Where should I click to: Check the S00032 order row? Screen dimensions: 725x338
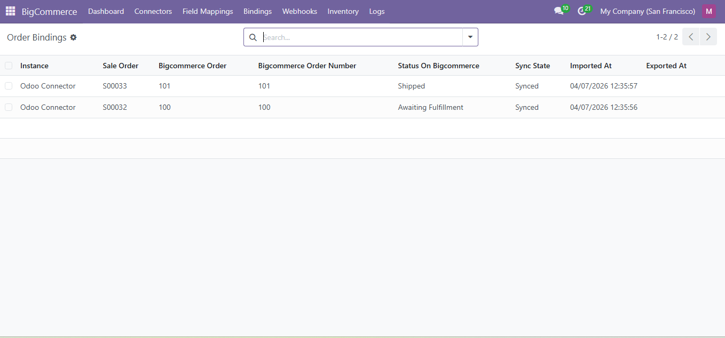click(9, 107)
